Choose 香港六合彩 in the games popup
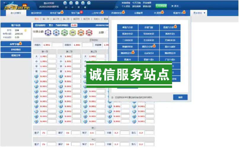Viewport: 239px width, 152px height. (x=128, y=27)
